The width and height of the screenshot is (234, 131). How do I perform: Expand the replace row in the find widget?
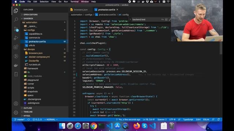130,19
